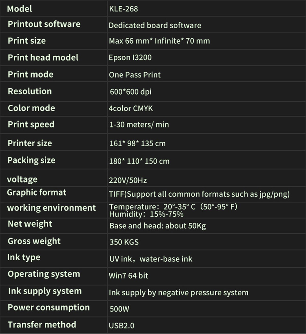Click the Print speed label
The width and height of the screenshot is (306, 334).
[31, 124]
